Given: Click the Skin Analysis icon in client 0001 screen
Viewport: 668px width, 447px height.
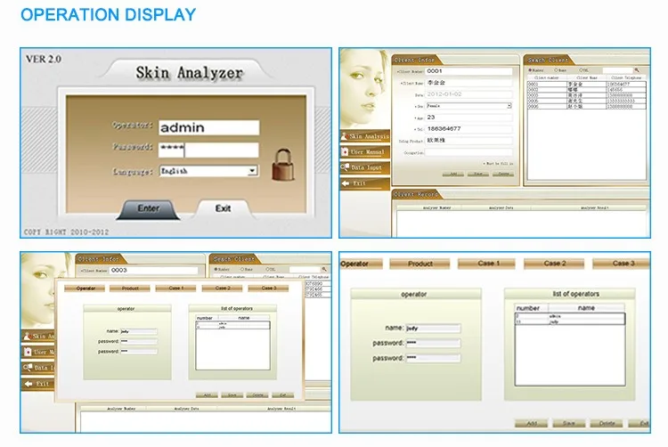Looking at the screenshot, I should [x=344, y=136].
